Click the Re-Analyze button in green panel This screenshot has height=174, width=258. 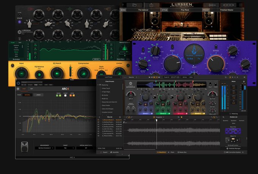click(x=16, y=59)
